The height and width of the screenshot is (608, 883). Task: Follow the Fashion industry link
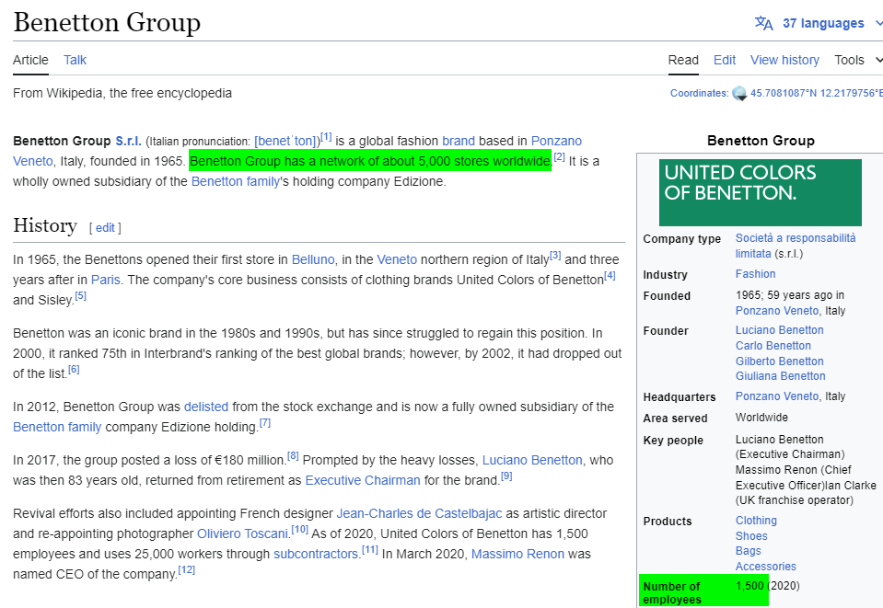(755, 274)
